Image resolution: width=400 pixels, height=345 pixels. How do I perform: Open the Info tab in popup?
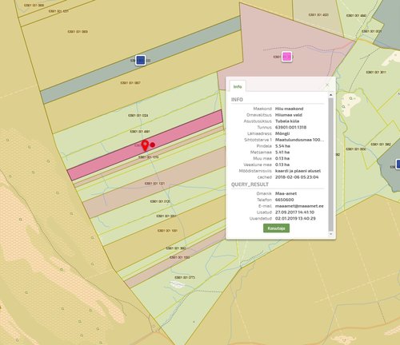[x=238, y=86]
